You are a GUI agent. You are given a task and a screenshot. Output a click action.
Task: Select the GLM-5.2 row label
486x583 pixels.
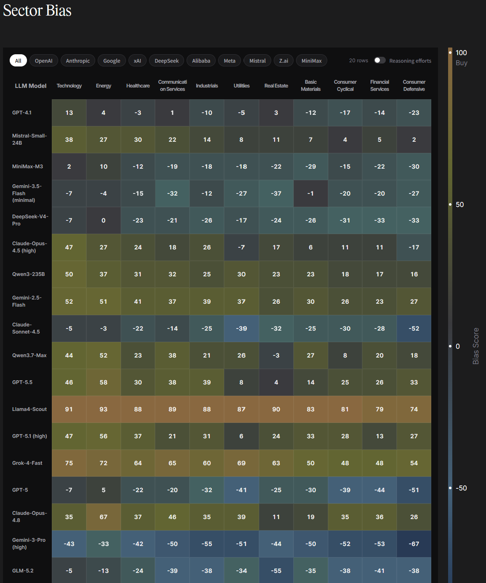click(23, 571)
